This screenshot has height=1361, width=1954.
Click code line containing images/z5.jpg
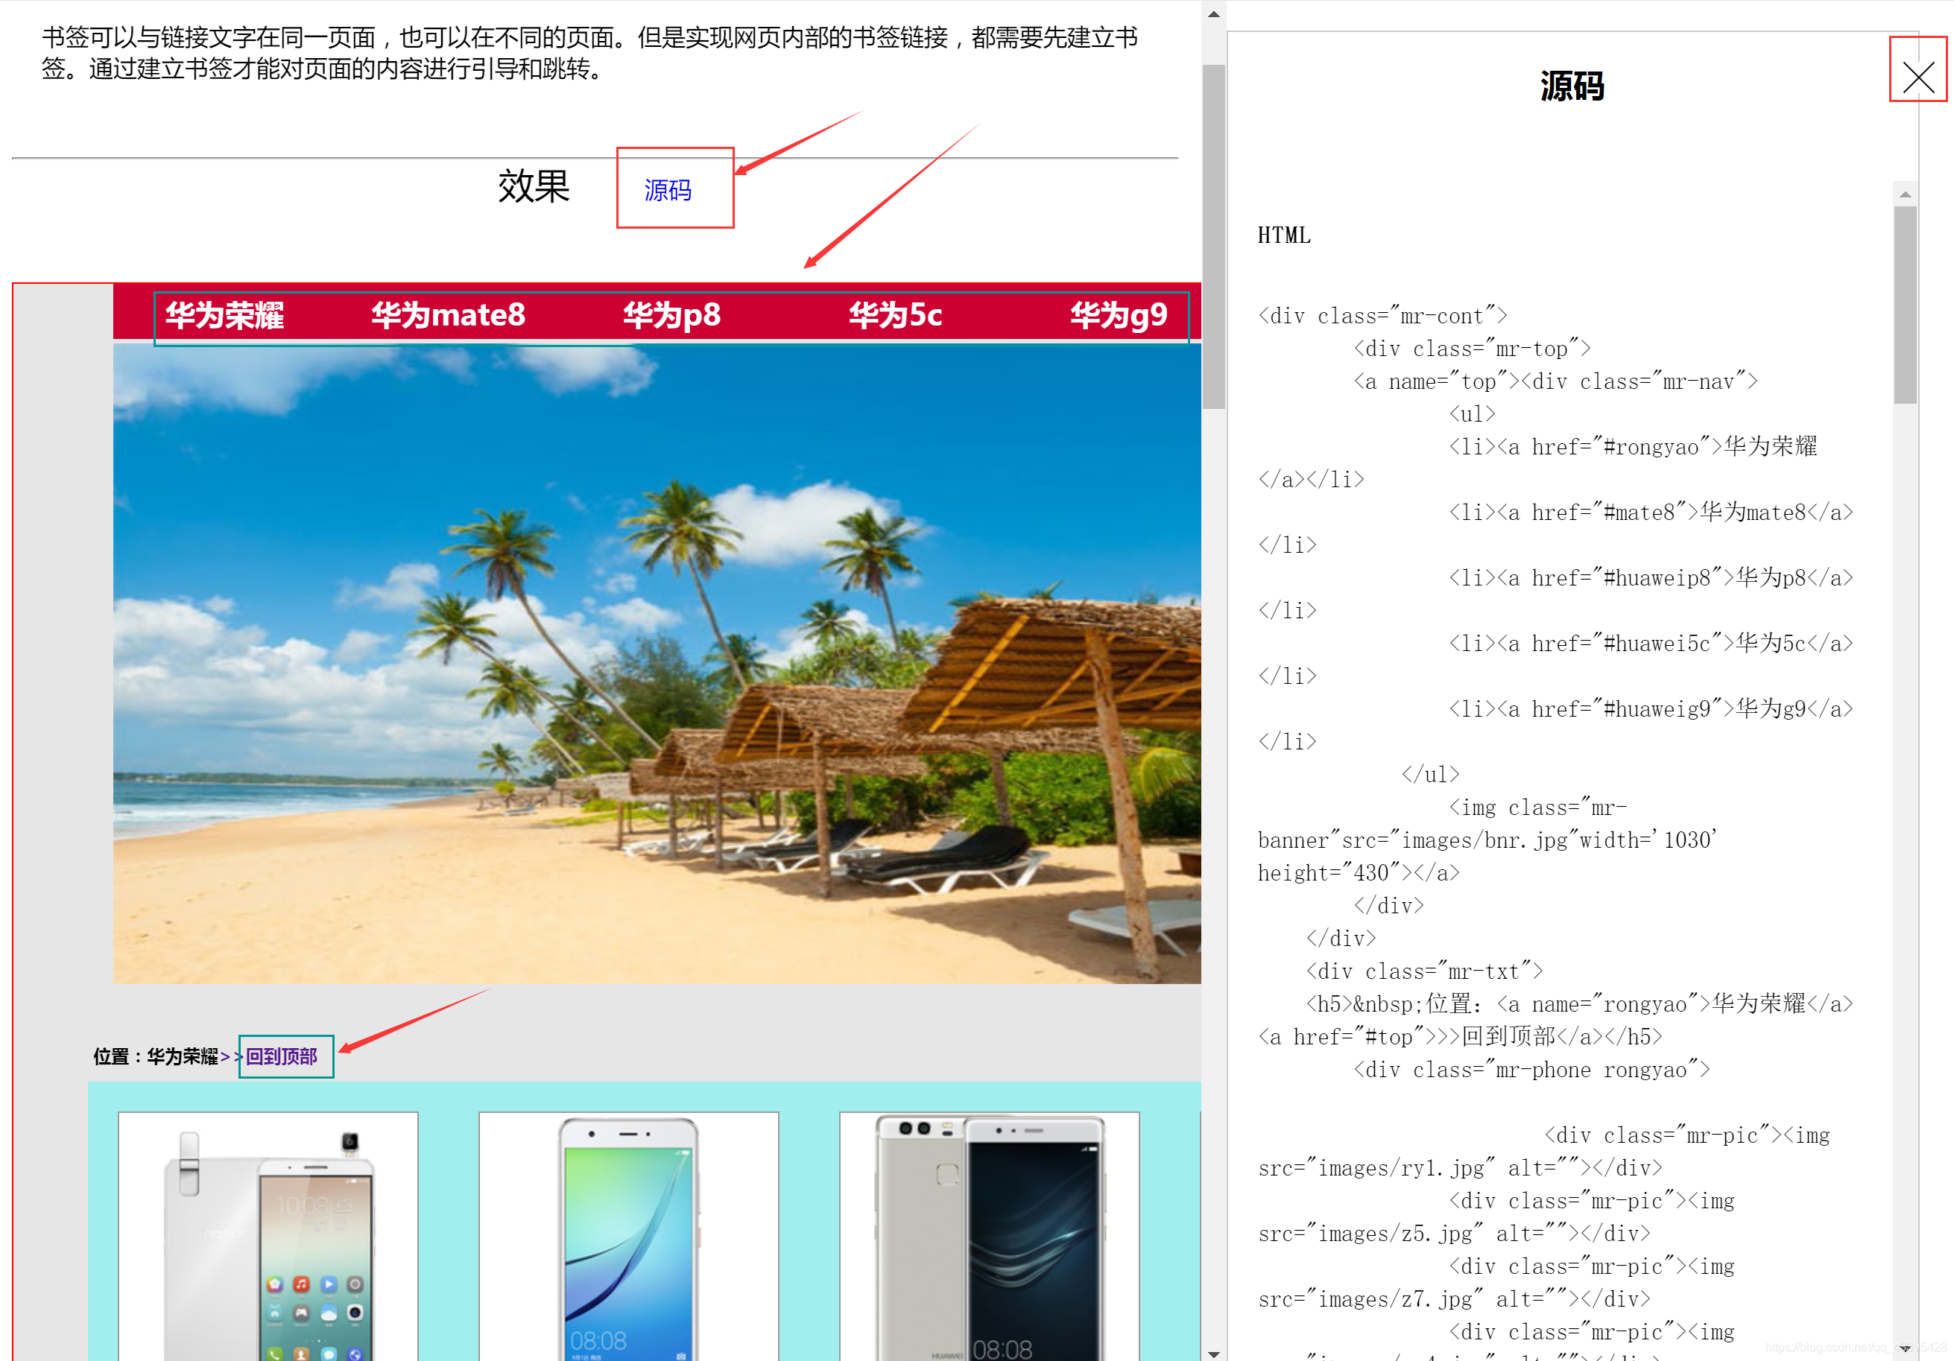1454,1234
